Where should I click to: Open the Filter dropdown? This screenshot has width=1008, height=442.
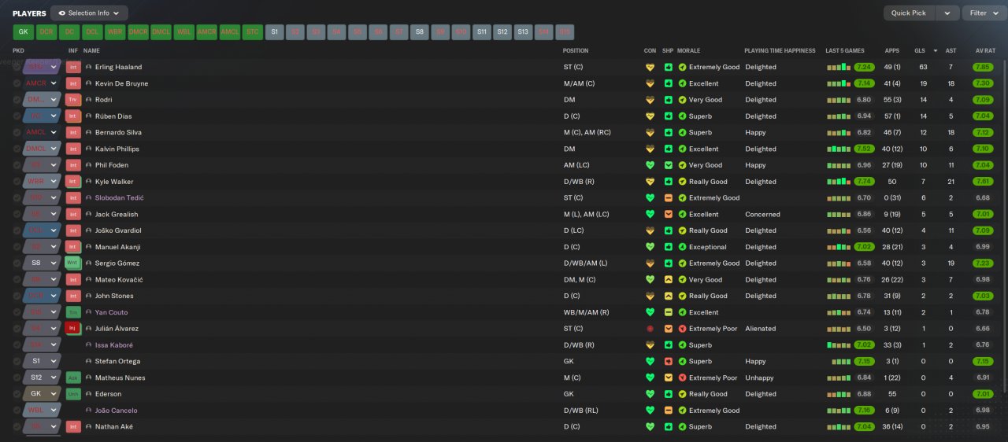click(x=984, y=13)
